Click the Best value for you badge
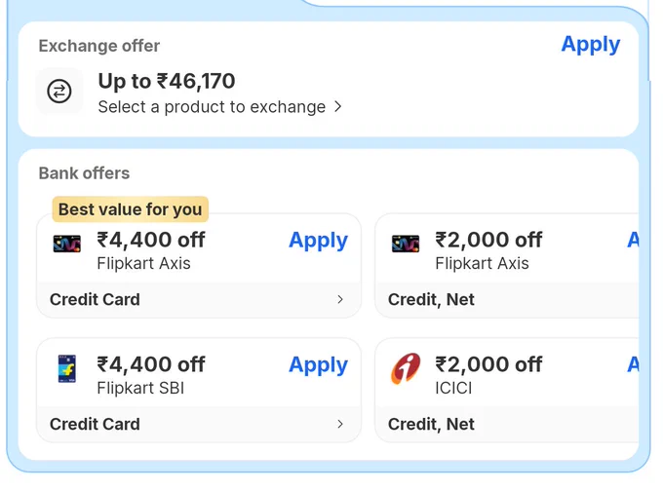 tap(131, 209)
